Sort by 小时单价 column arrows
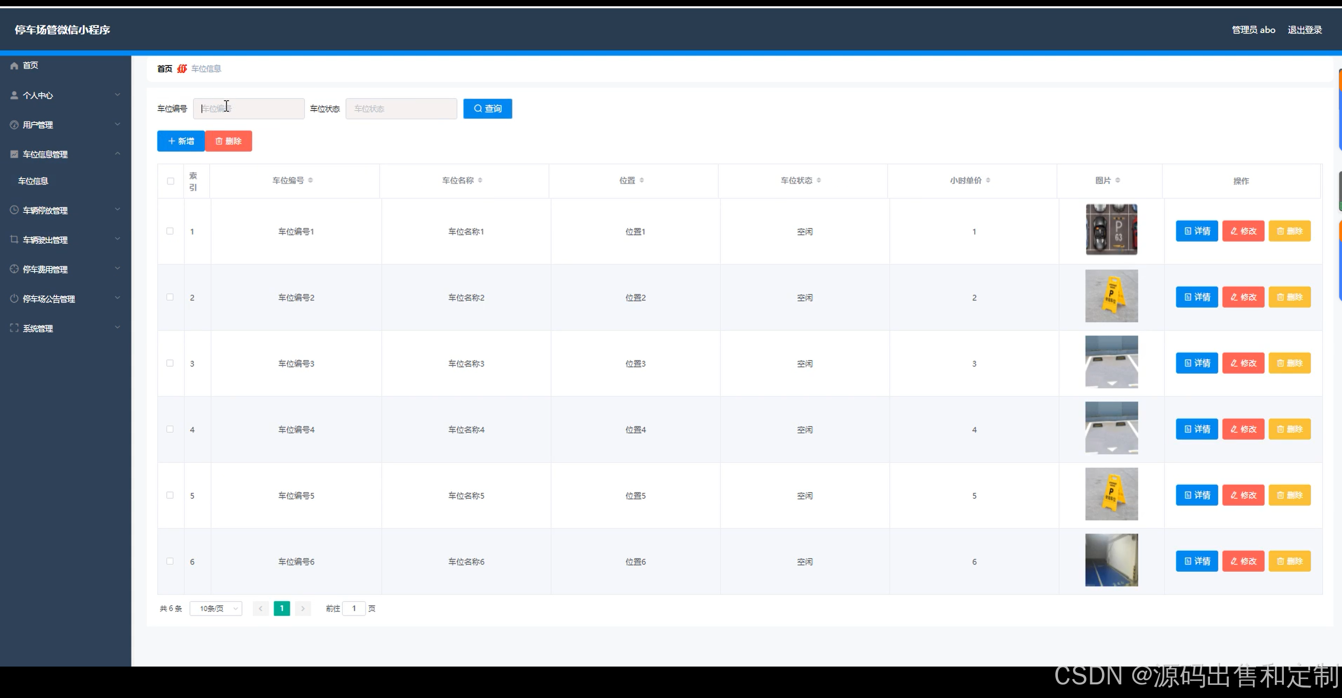Viewport: 1342px width, 698px height. click(988, 180)
